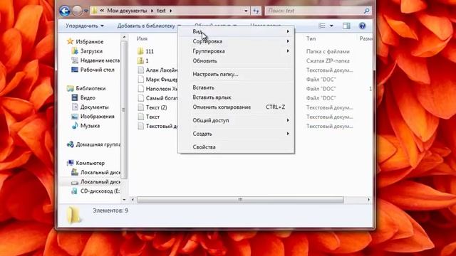The image size is (456, 256).
Task: Select Библиотеки in the navigation pane
Action: pos(90,88)
